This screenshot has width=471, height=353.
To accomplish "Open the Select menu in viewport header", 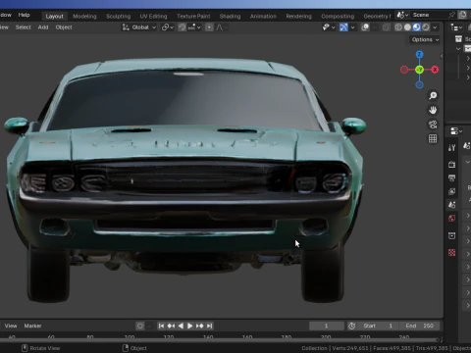I will point(23,27).
